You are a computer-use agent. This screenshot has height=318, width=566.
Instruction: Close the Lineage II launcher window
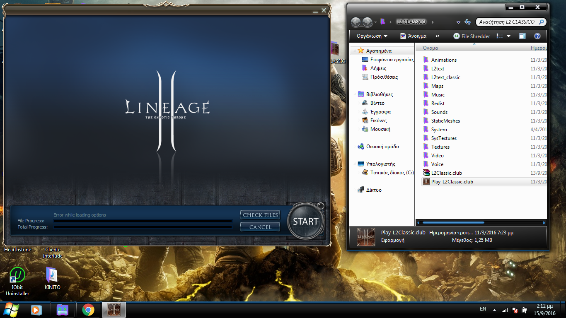(x=324, y=10)
